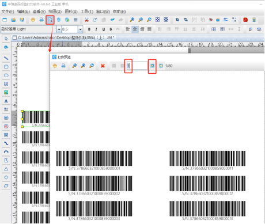The width and height of the screenshot is (265, 224).
Task: Select center text alignment button
Action: [135, 29]
